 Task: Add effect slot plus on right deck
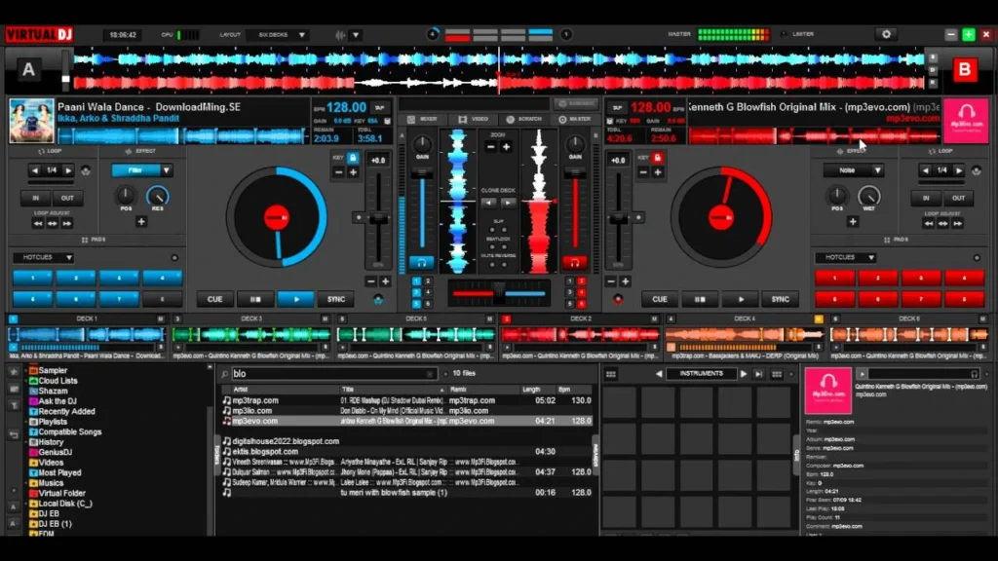click(x=853, y=221)
